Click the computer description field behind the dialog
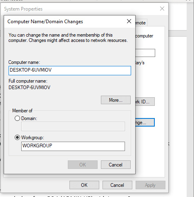The height and width of the screenshot is (197, 194). point(145,53)
